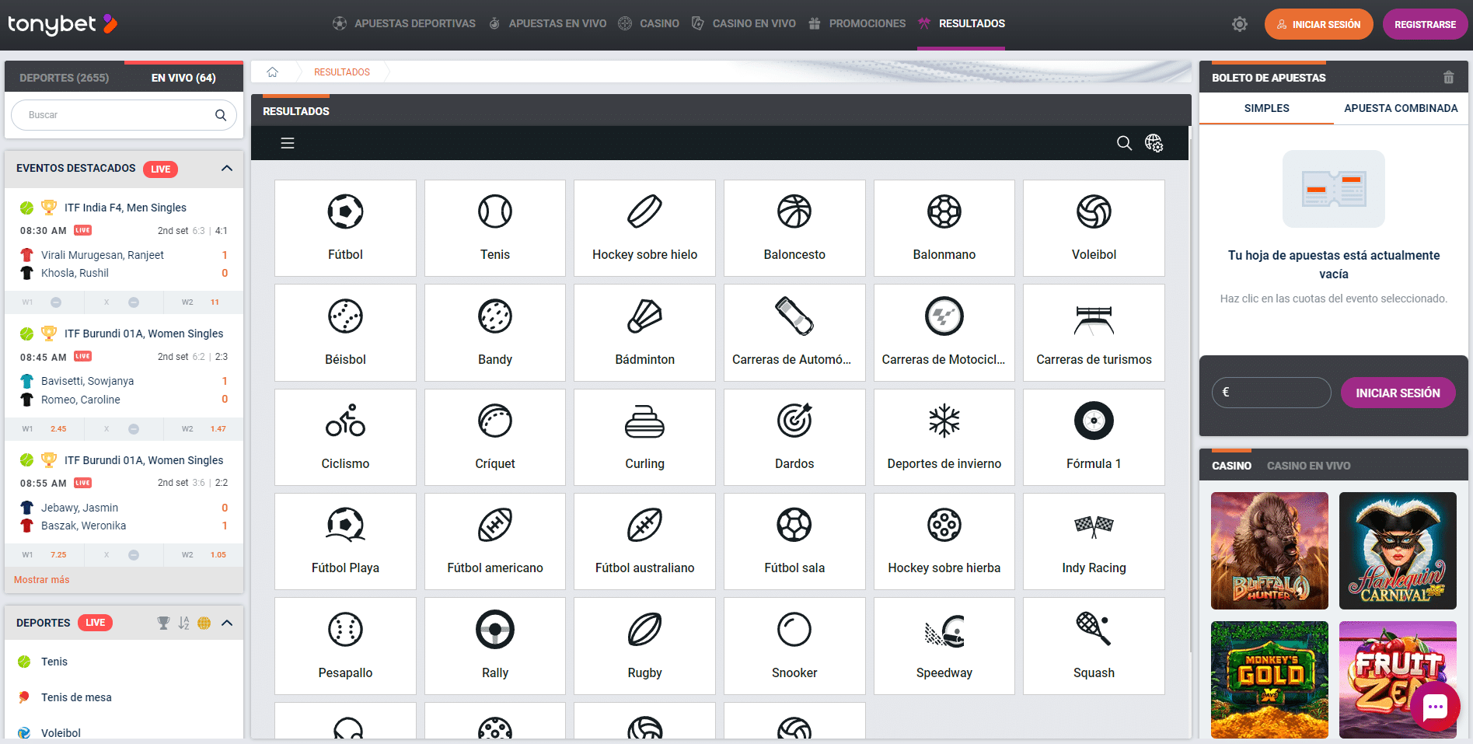Go to home breadcrumb icon
Image resolution: width=1473 pixels, height=744 pixels.
tap(273, 72)
